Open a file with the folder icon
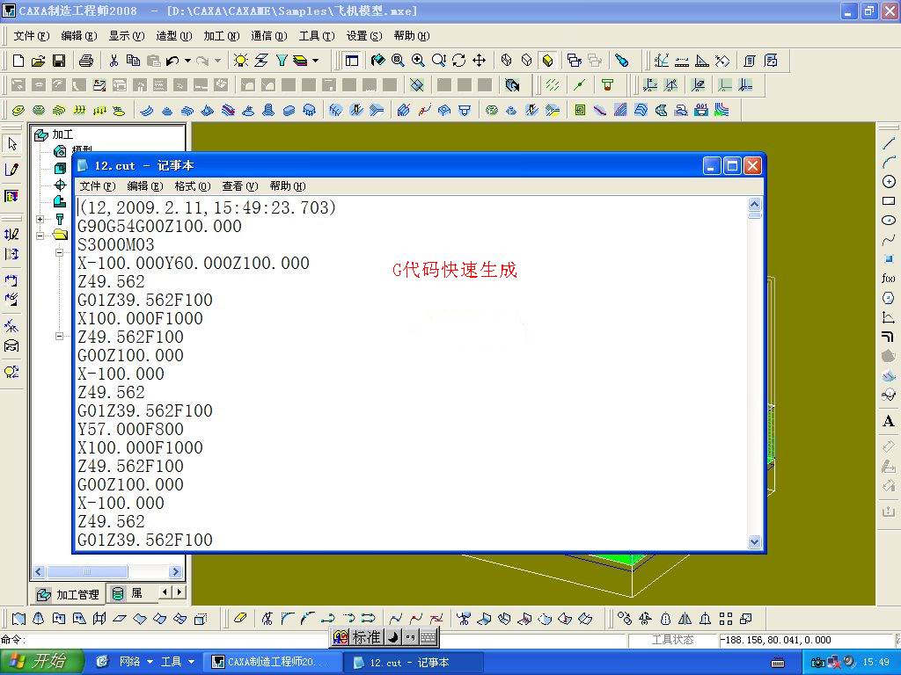The height and width of the screenshot is (675, 901). point(39,61)
